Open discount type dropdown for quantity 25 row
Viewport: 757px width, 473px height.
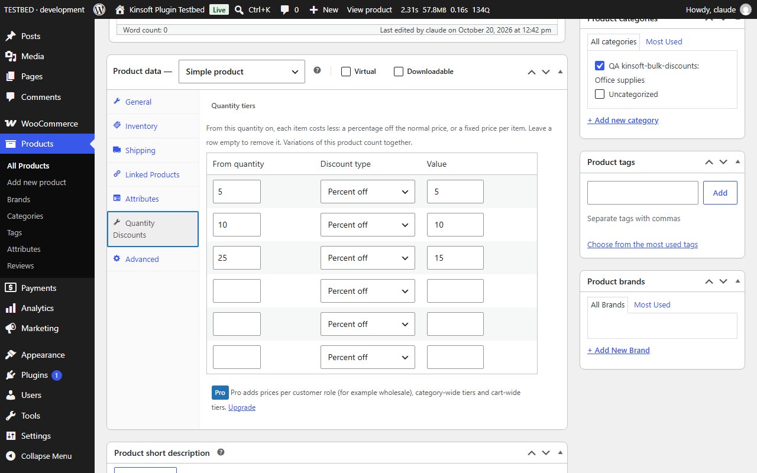click(x=368, y=258)
